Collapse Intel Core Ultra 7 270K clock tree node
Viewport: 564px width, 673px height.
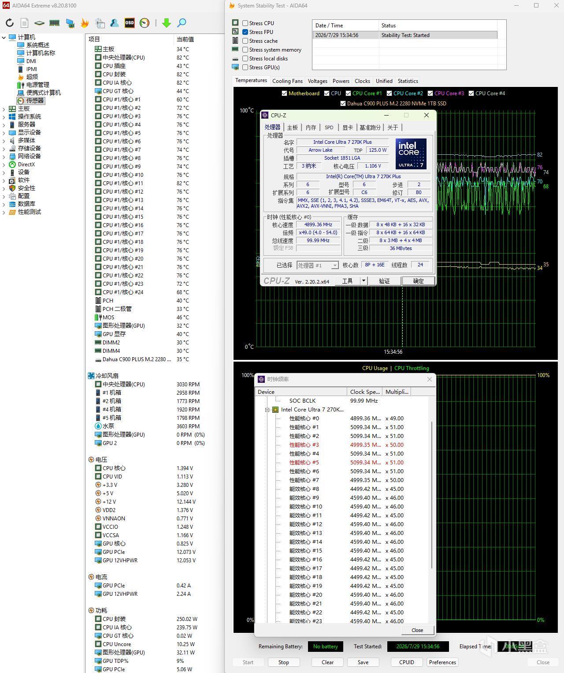click(x=267, y=410)
